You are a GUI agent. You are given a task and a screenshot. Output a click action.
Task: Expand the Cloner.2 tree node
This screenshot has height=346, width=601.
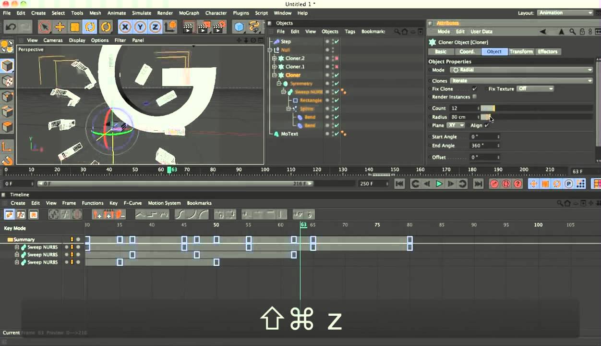point(275,59)
